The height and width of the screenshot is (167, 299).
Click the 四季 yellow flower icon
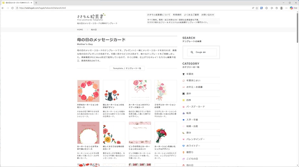[x=184, y=100]
